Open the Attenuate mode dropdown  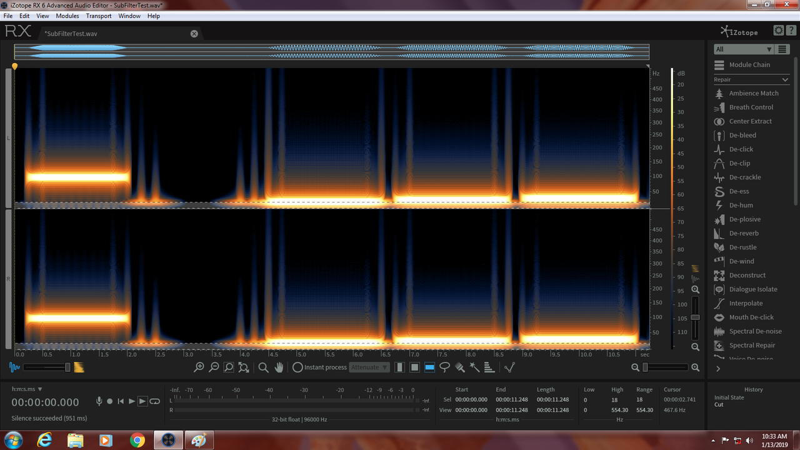coord(370,367)
